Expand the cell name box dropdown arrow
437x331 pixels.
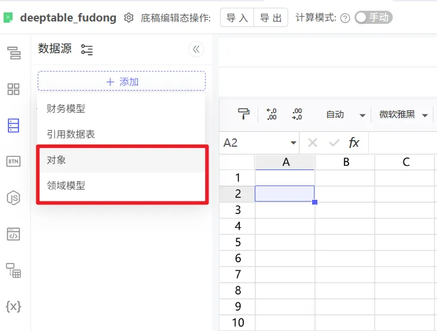[293, 143]
